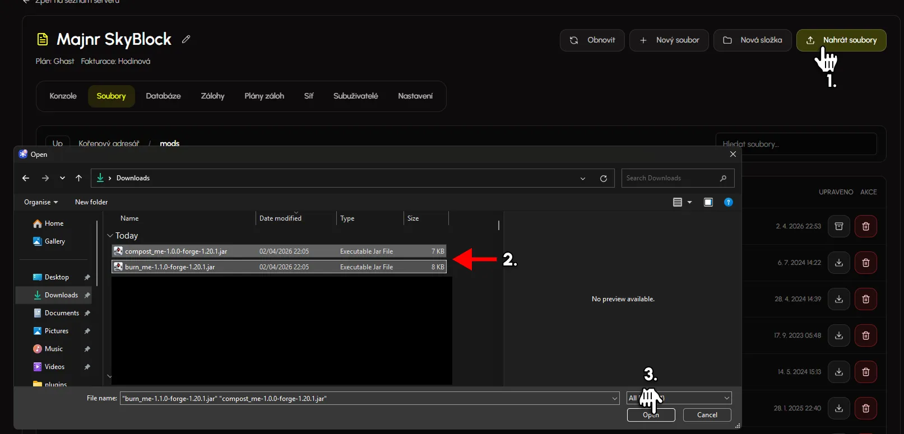Toggle the preview pane icon
This screenshot has width=904, height=434.
(x=708, y=202)
